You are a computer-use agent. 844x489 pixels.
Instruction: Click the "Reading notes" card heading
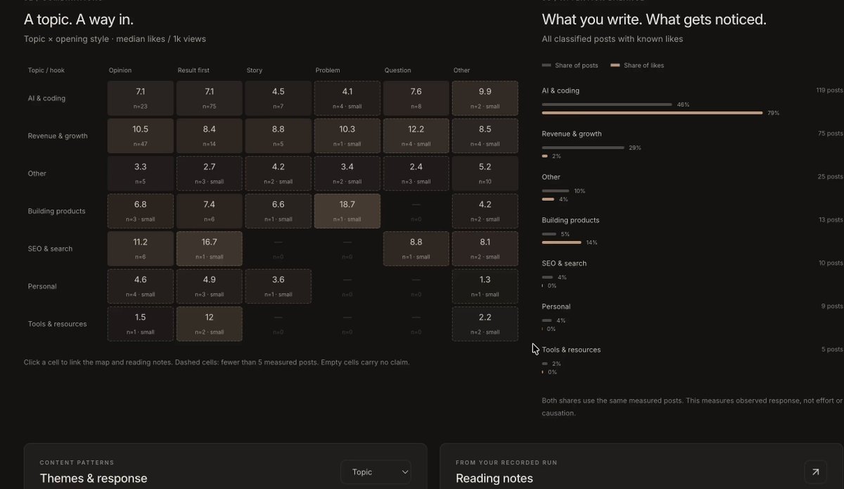(x=494, y=478)
